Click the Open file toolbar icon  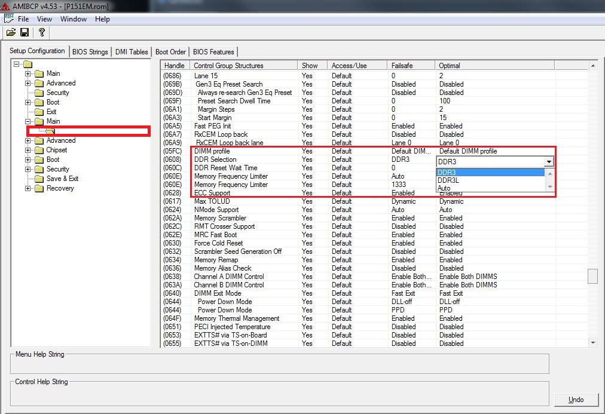[11, 32]
